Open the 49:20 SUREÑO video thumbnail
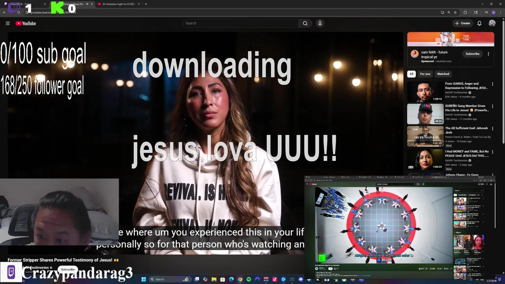 [425, 114]
